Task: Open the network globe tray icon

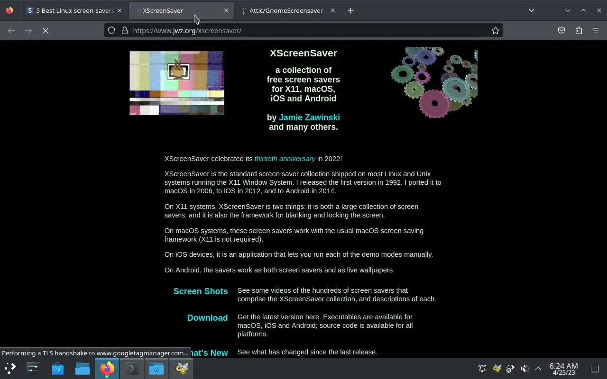Action: (x=510, y=368)
